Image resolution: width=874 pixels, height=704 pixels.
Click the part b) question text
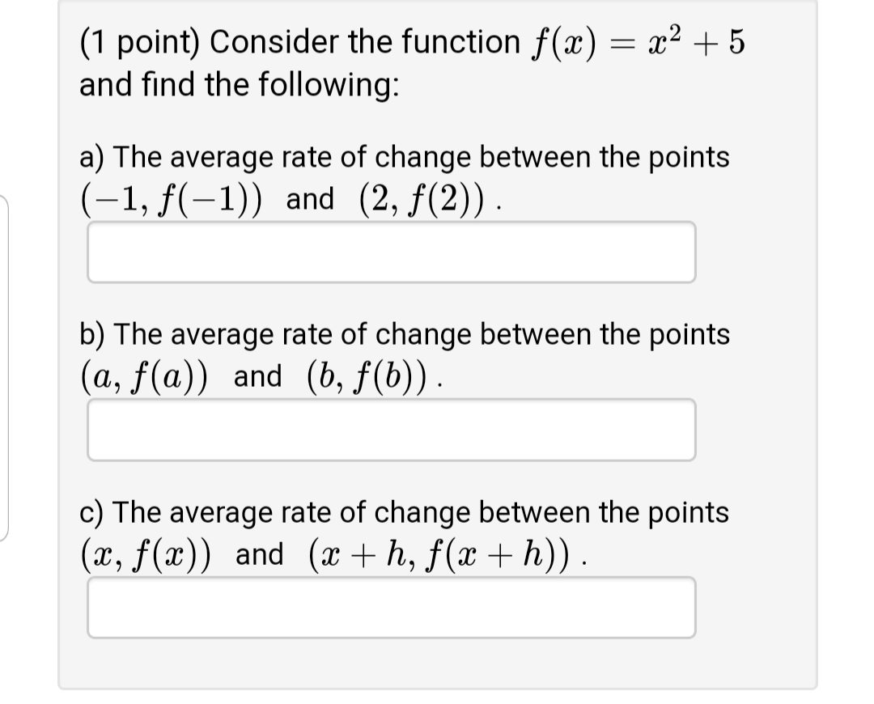[x=405, y=334]
